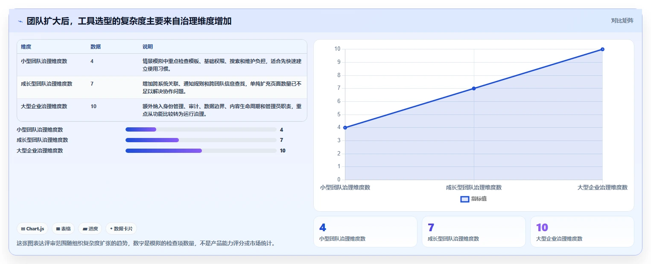Click the 小型团队治理维度数 label beside its progress bar
This screenshot has height=264, width=651.
pos(40,129)
